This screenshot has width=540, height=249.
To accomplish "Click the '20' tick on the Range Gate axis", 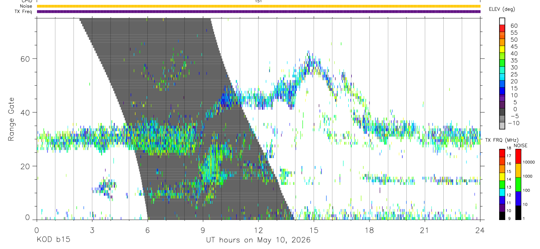I will tap(25, 166).
